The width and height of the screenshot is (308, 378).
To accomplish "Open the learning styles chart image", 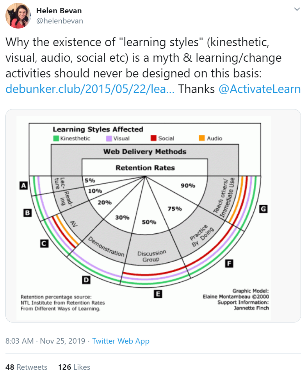I will pos(153,216).
